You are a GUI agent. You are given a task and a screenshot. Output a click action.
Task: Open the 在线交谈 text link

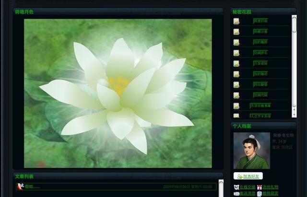pyautogui.click(x=247, y=187)
